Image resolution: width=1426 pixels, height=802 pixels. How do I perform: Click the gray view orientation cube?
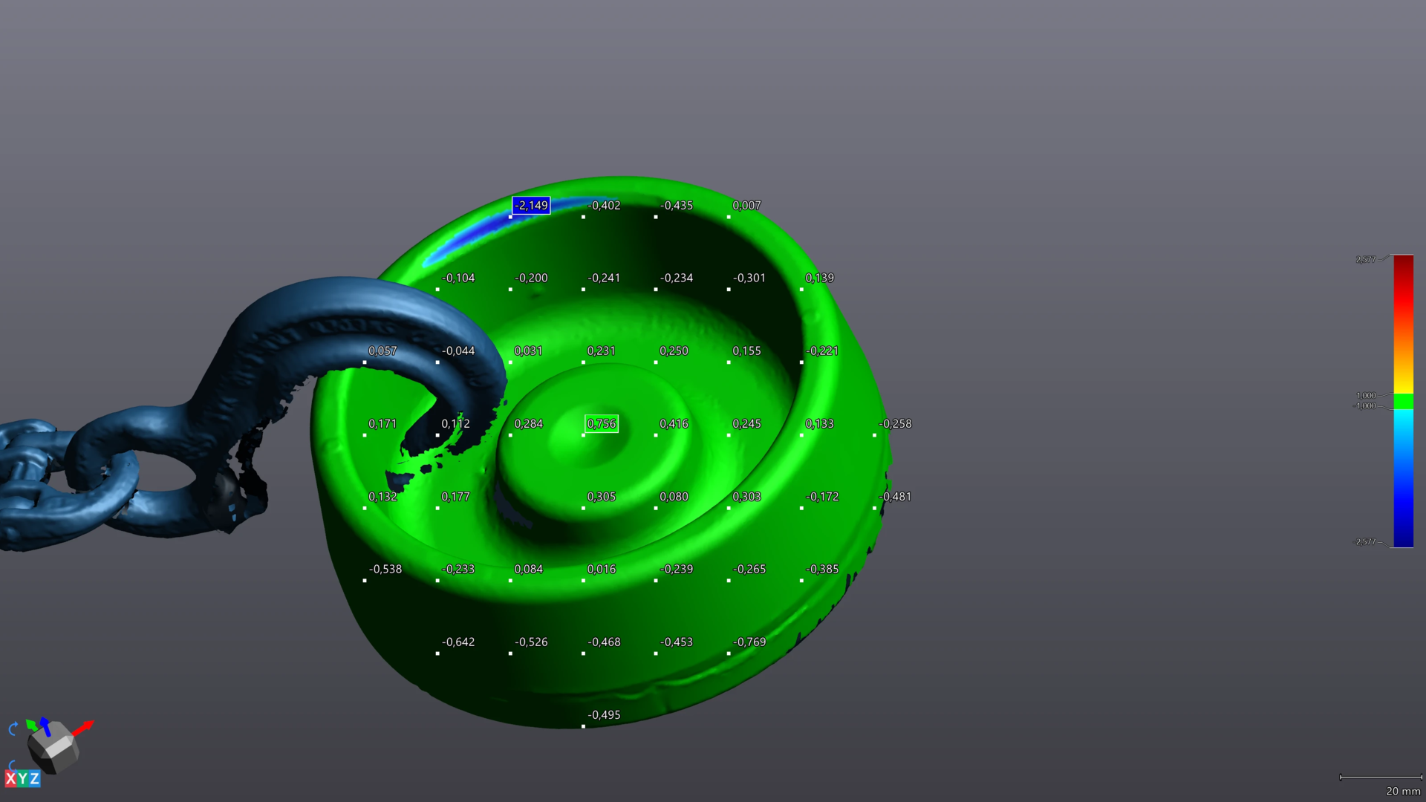[53, 749]
